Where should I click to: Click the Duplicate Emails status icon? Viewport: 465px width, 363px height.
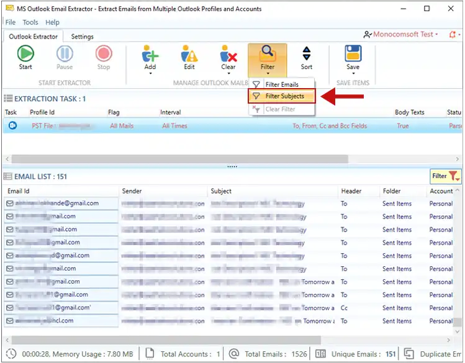[x=409, y=354]
